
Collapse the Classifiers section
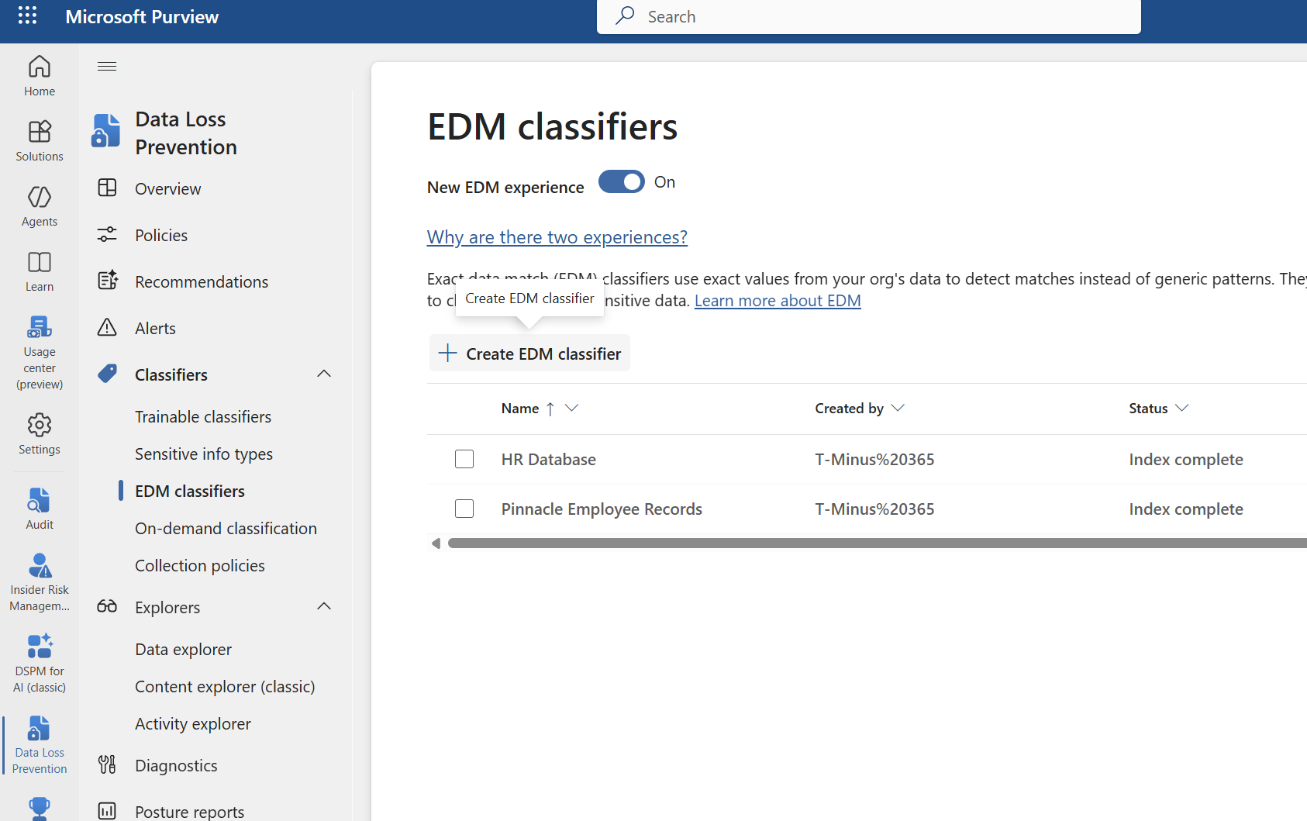point(323,374)
